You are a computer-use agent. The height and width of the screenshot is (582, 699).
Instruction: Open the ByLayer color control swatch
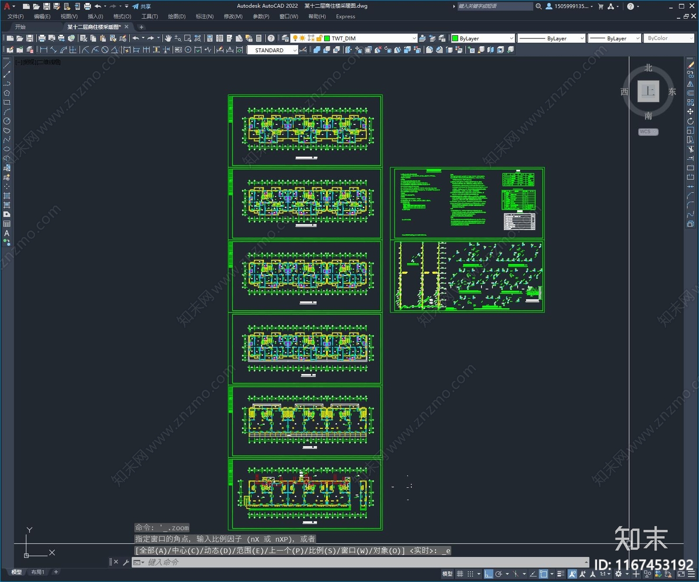pyautogui.click(x=483, y=38)
